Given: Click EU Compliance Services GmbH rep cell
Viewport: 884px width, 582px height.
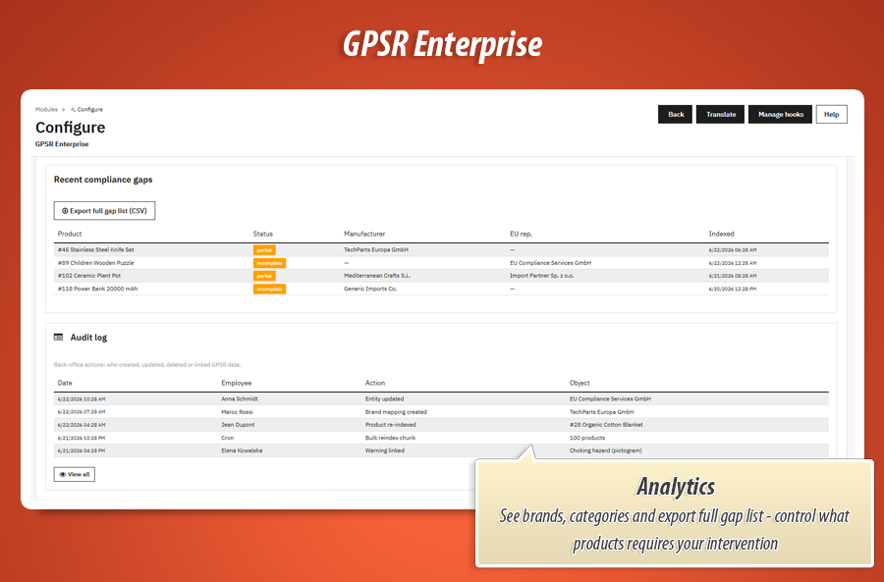Looking at the screenshot, I should (551, 263).
